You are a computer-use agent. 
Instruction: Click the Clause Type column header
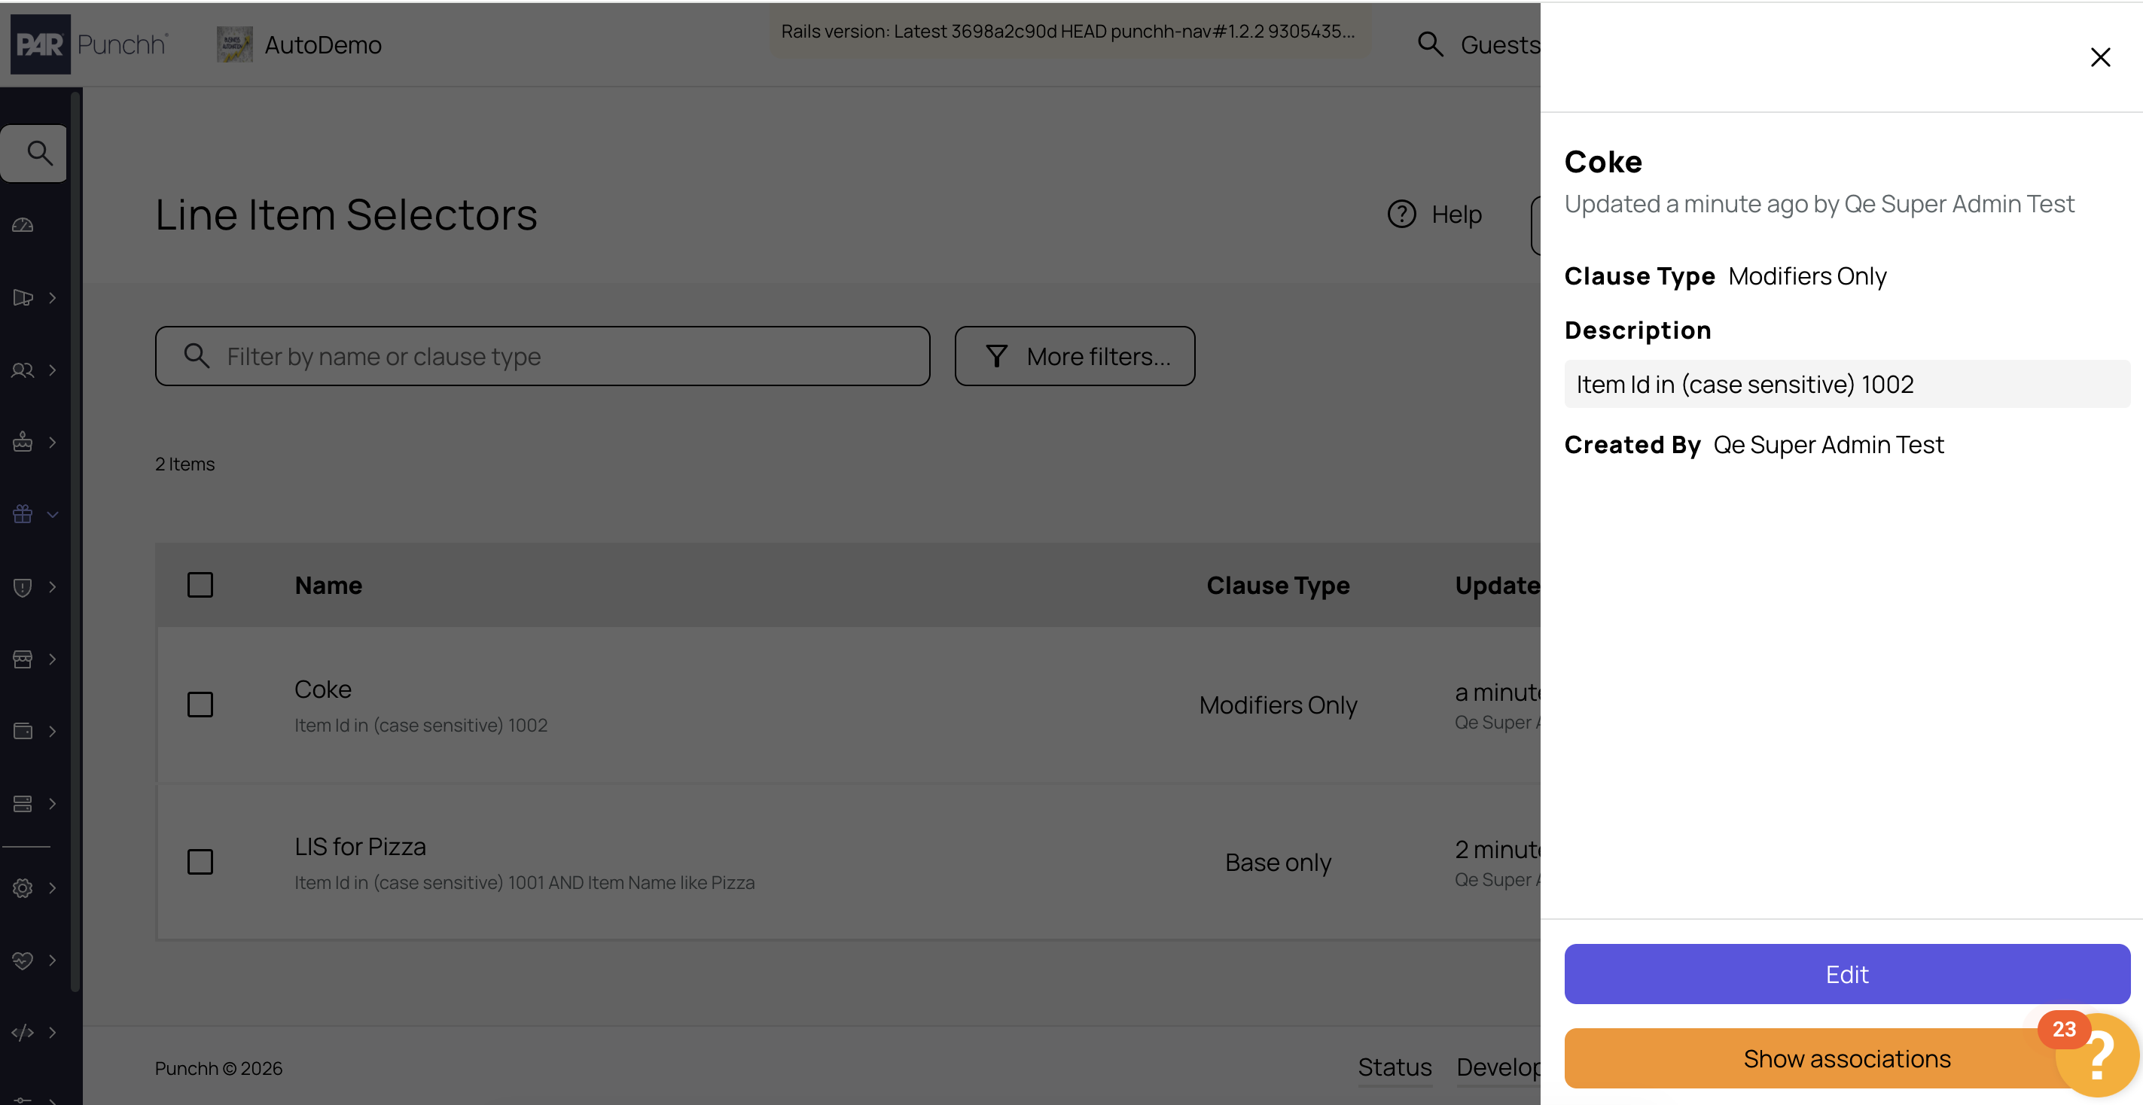(1278, 586)
